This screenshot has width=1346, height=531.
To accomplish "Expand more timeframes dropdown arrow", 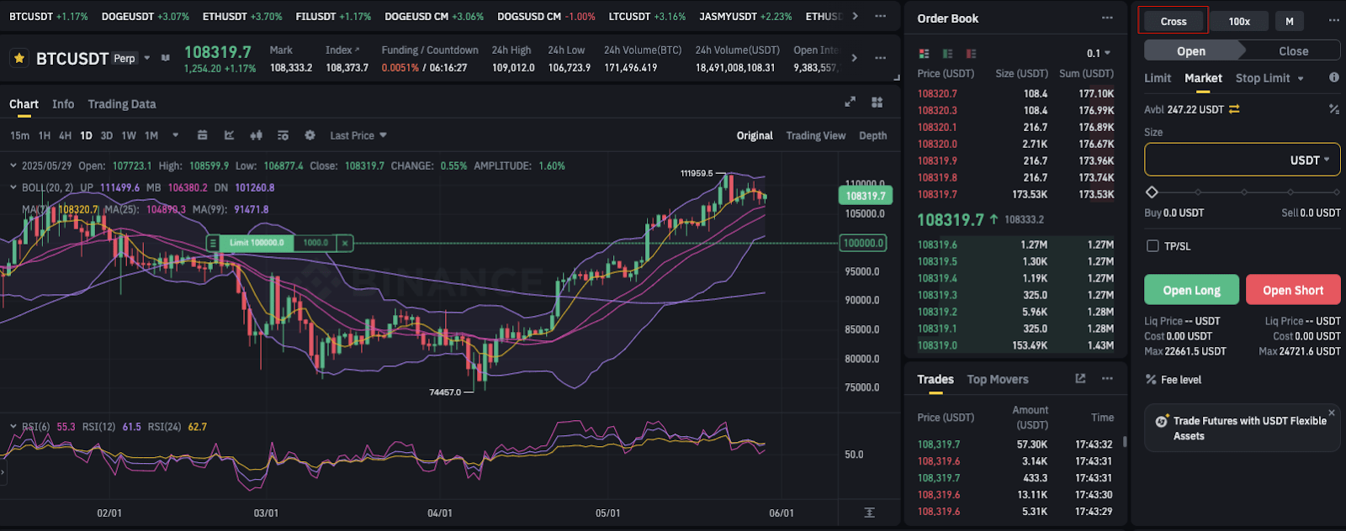I will tap(175, 135).
